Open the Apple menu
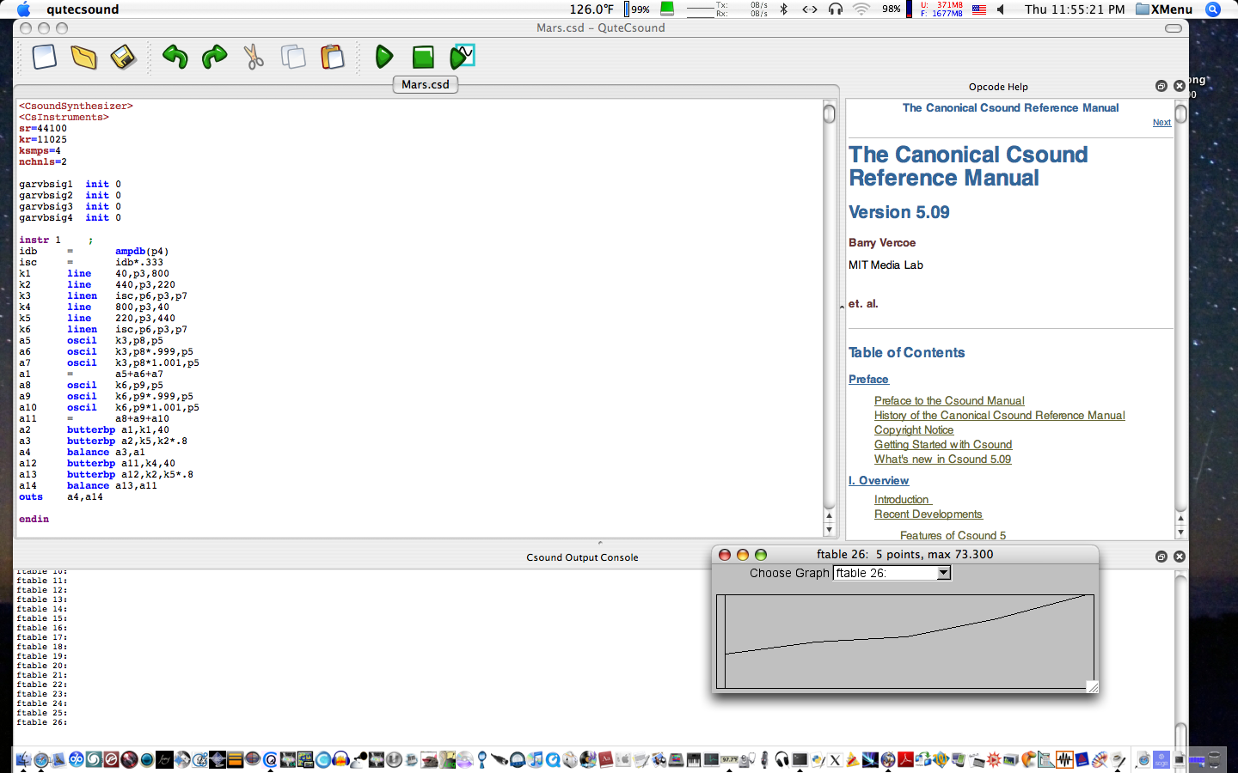The width and height of the screenshot is (1238, 773). coord(24,9)
